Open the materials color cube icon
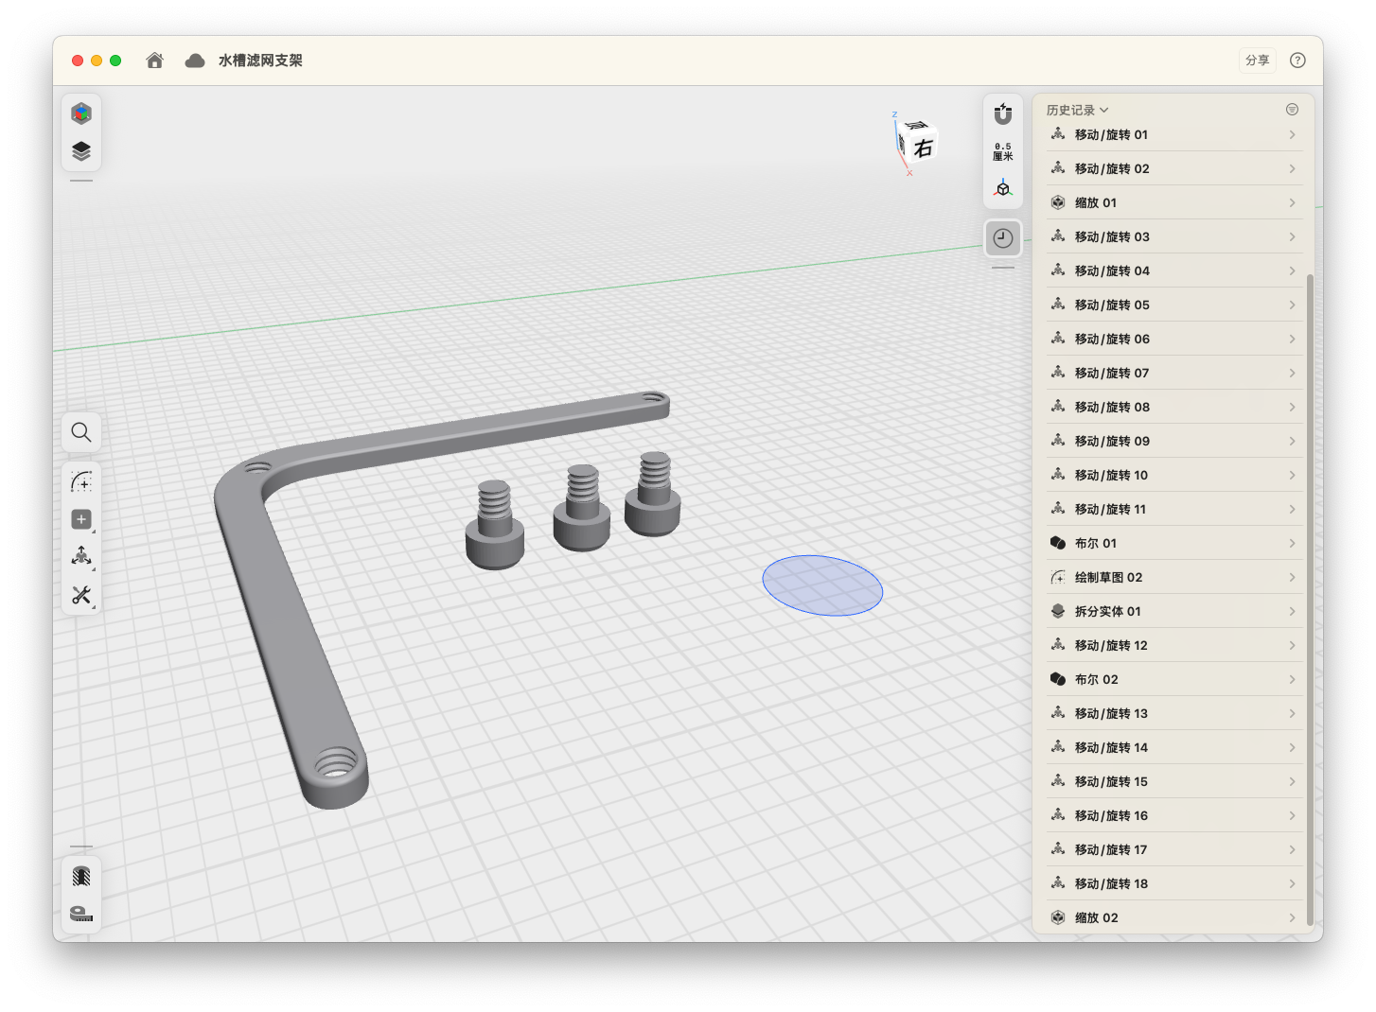Screen dimensions: 1376x1012 81,113
